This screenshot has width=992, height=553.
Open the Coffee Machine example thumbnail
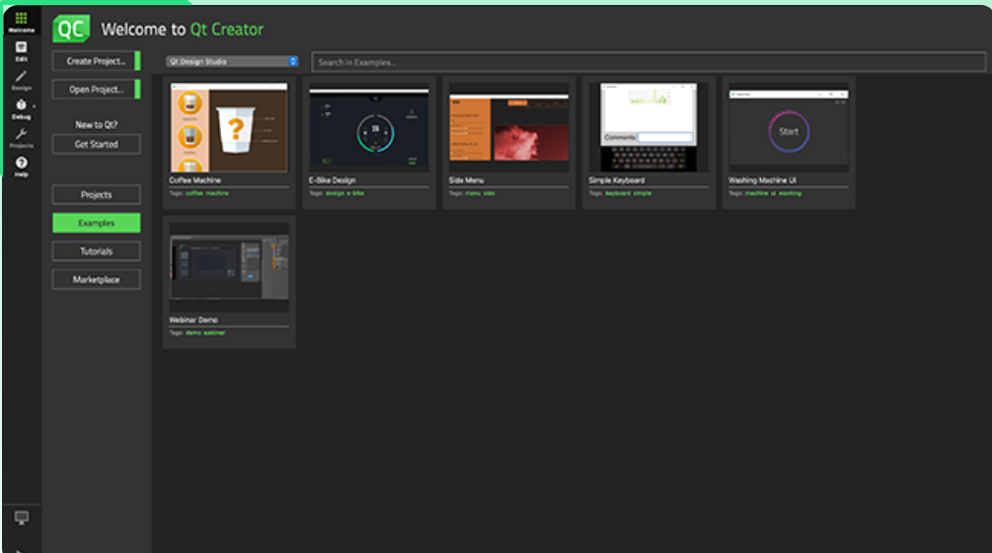[229, 128]
